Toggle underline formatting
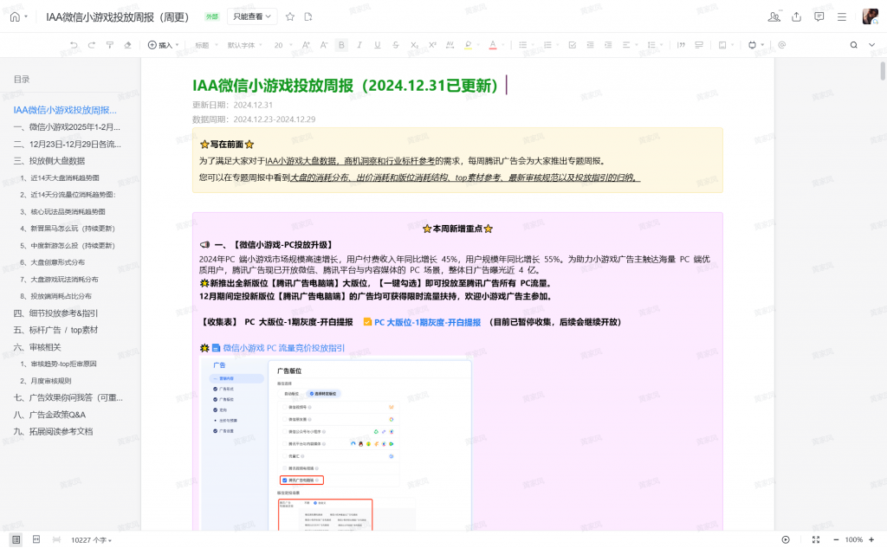The width and height of the screenshot is (887, 548). 378,45
